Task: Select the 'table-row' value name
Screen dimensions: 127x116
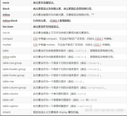Action: point(8,81)
